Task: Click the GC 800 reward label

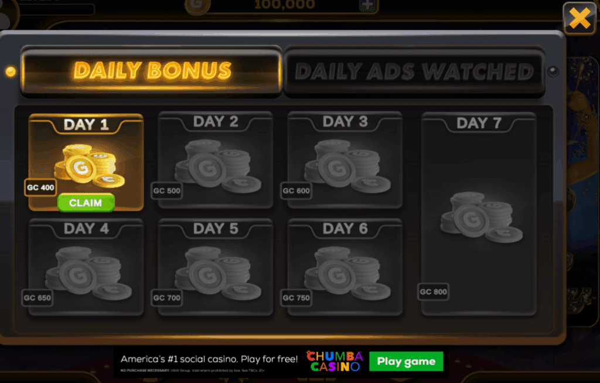Action: (x=433, y=292)
